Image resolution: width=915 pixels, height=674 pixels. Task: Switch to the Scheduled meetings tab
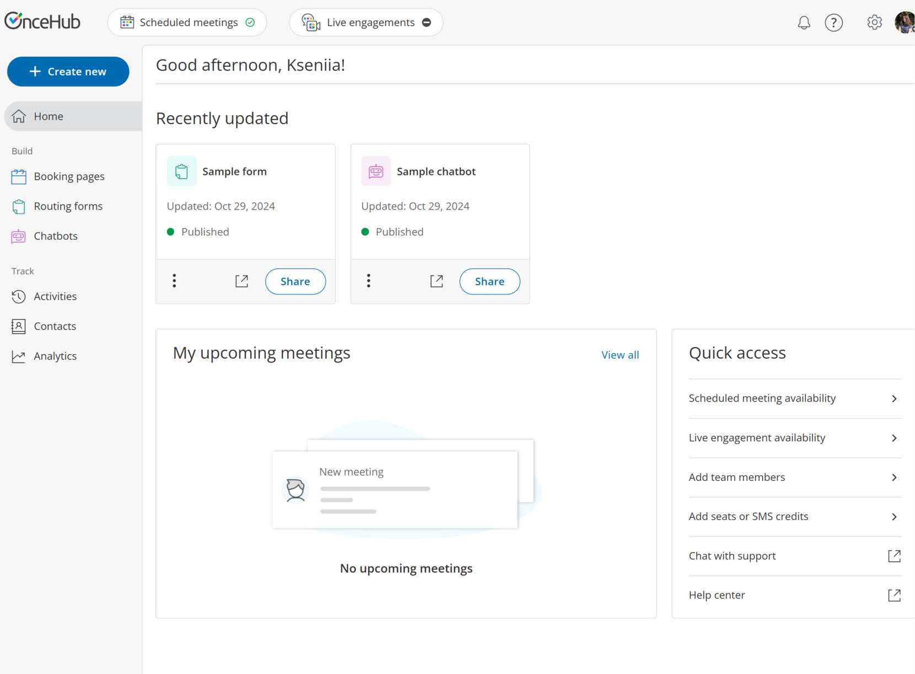(187, 22)
